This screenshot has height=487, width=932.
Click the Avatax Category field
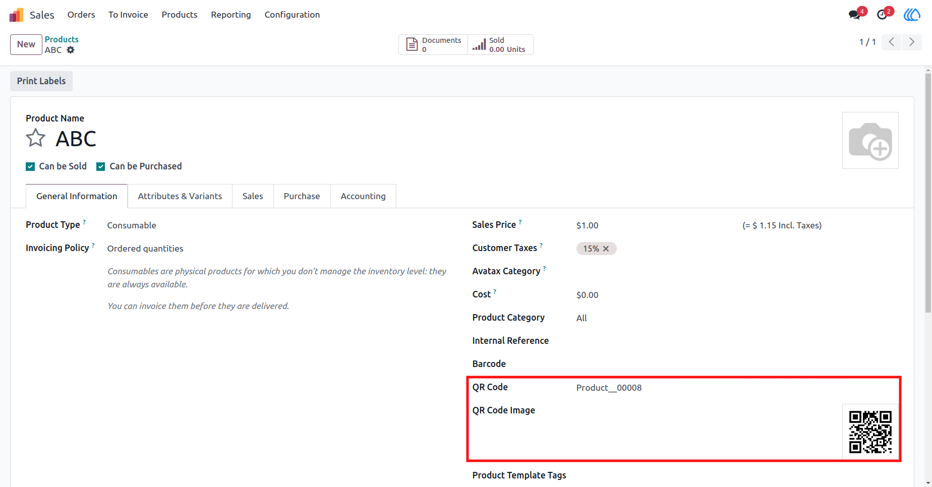click(737, 272)
